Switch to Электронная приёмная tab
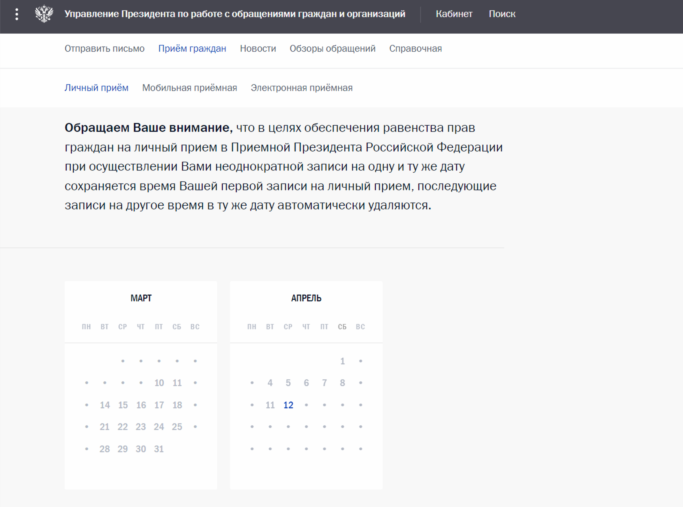683x507 pixels. click(301, 88)
